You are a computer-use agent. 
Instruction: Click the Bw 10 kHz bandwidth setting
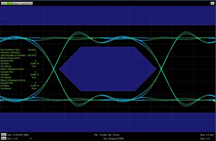[114, 135]
